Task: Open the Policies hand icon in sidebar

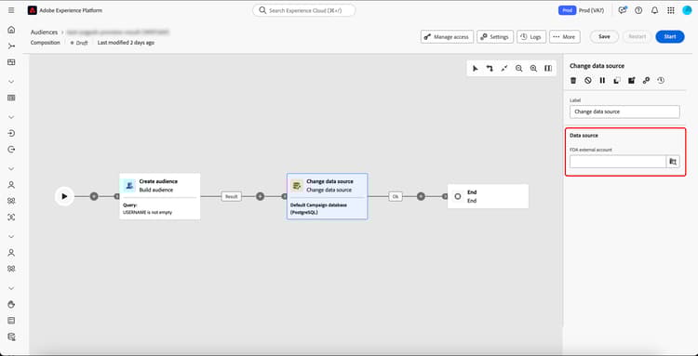Action: click(x=11, y=304)
